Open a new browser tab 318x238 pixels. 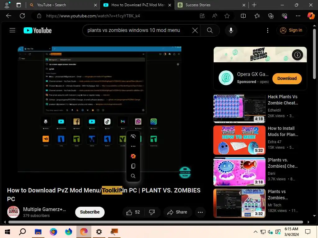coord(254,5)
